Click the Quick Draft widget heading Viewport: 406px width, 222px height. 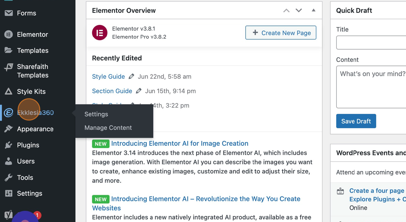click(x=354, y=10)
